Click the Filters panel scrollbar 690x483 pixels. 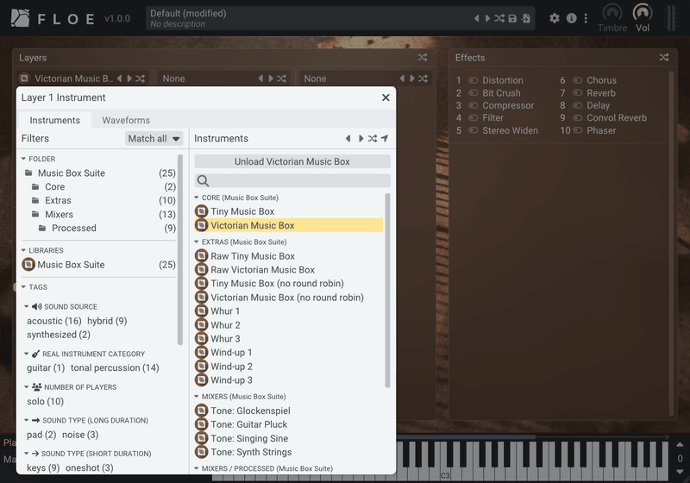[180, 250]
